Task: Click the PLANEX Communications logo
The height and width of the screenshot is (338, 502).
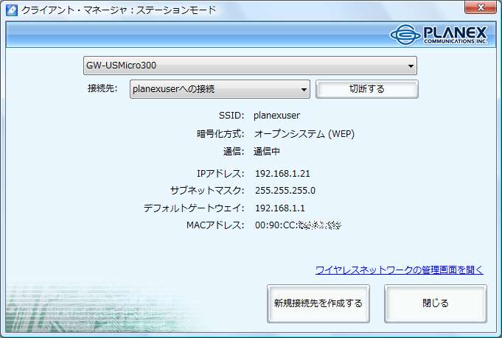Action: click(439, 35)
